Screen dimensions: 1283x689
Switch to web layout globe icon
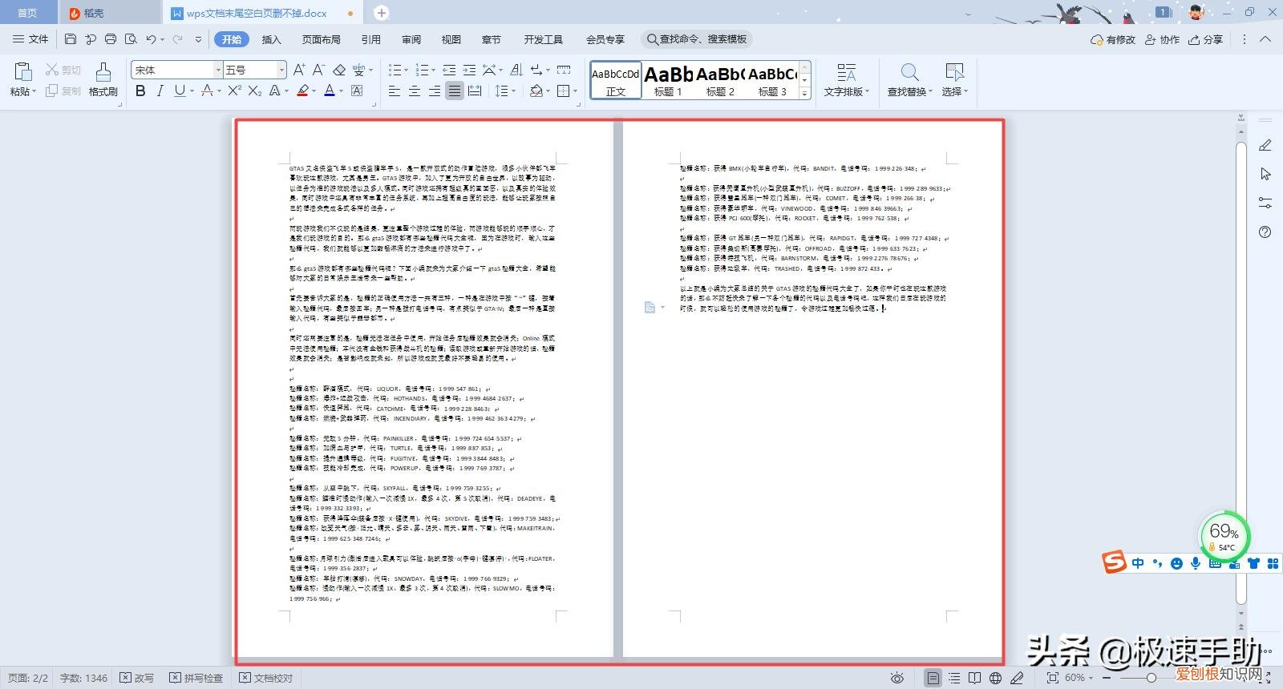[995, 678]
